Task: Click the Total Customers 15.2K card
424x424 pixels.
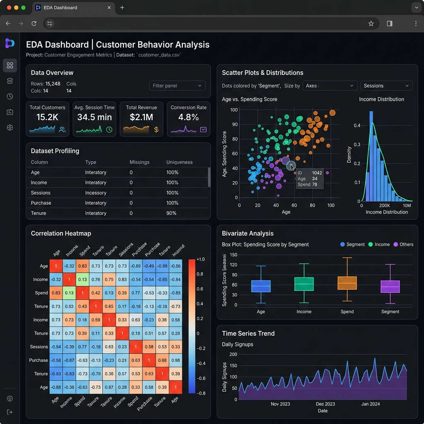Action: (x=47, y=119)
